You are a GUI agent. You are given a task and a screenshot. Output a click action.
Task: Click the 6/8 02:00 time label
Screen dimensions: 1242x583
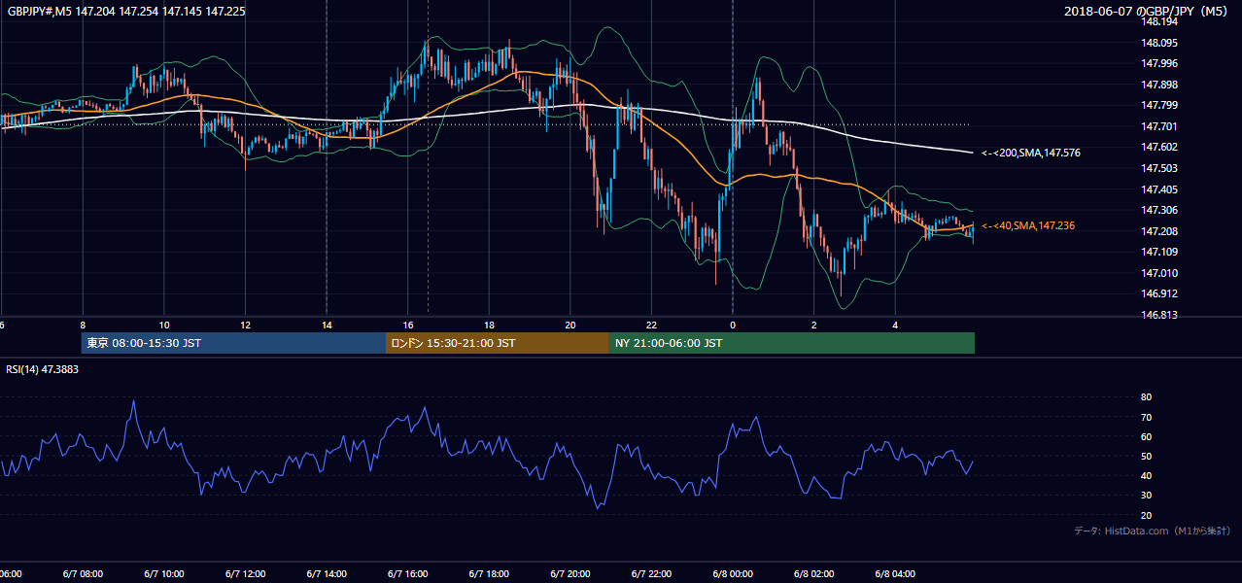pyautogui.click(x=814, y=574)
